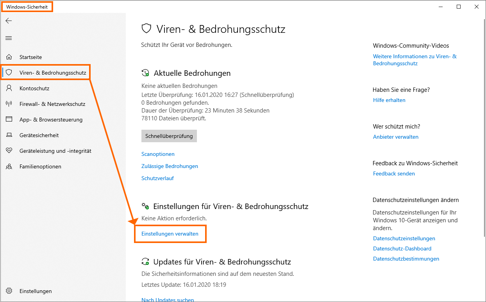Click the Windows-Sicherheit window title
The height and width of the screenshot is (302, 486).
(x=27, y=7)
